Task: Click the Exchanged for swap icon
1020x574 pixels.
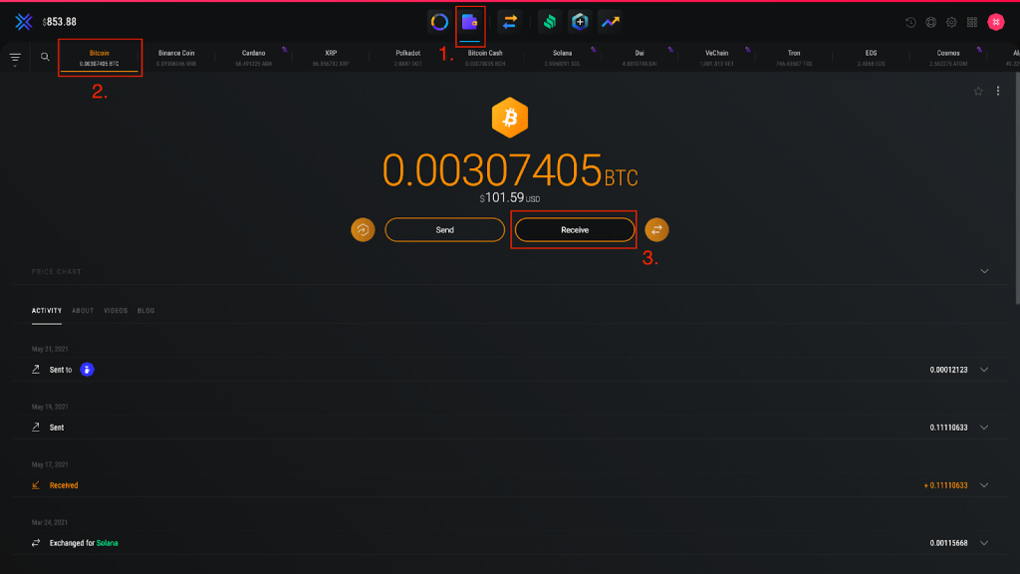Action: (x=36, y=543)
